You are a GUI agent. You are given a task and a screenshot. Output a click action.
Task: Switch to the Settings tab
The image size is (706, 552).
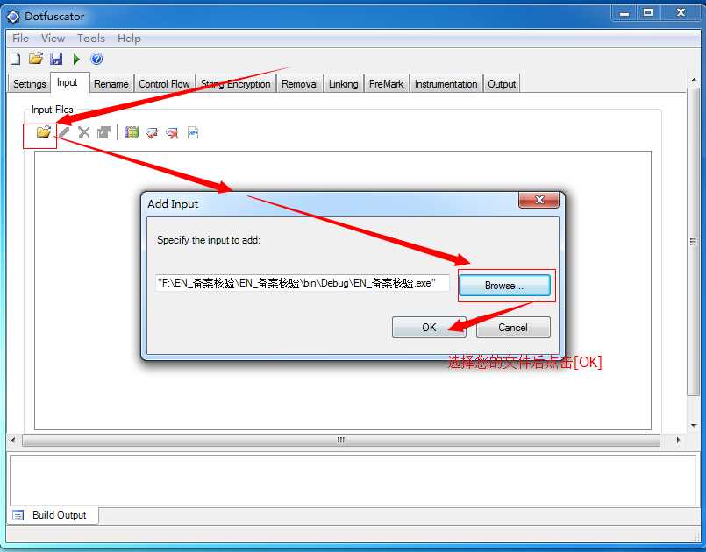click(29, 84)
